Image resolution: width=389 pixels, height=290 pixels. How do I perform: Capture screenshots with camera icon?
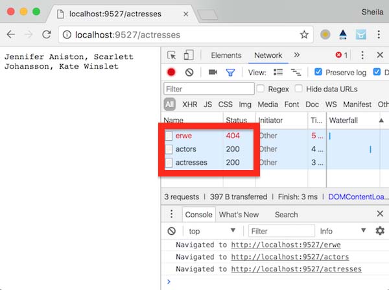pos(213,72)
